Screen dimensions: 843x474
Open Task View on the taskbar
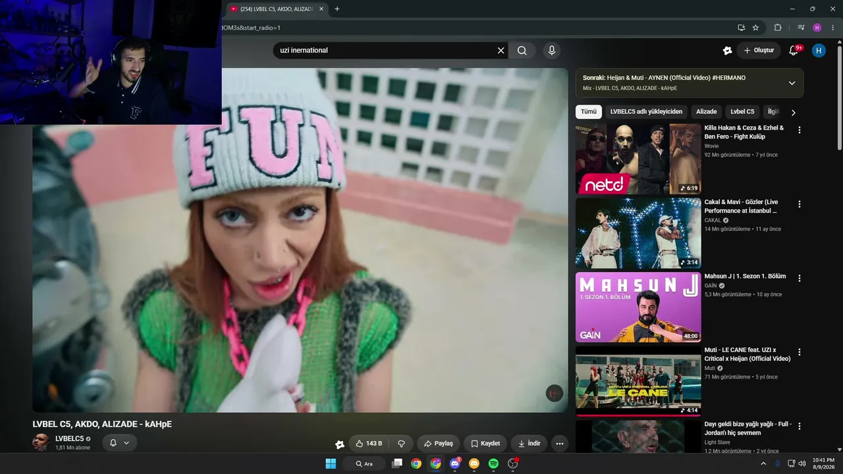tap(396, 463)
